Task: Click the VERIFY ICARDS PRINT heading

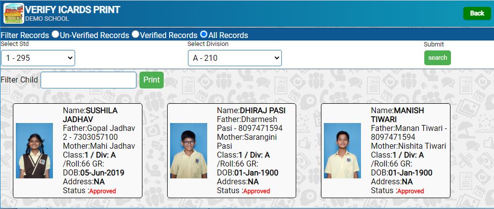Action: 73,10
